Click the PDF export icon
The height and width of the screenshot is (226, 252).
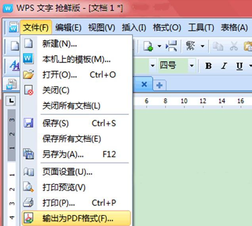pos(29,218)
